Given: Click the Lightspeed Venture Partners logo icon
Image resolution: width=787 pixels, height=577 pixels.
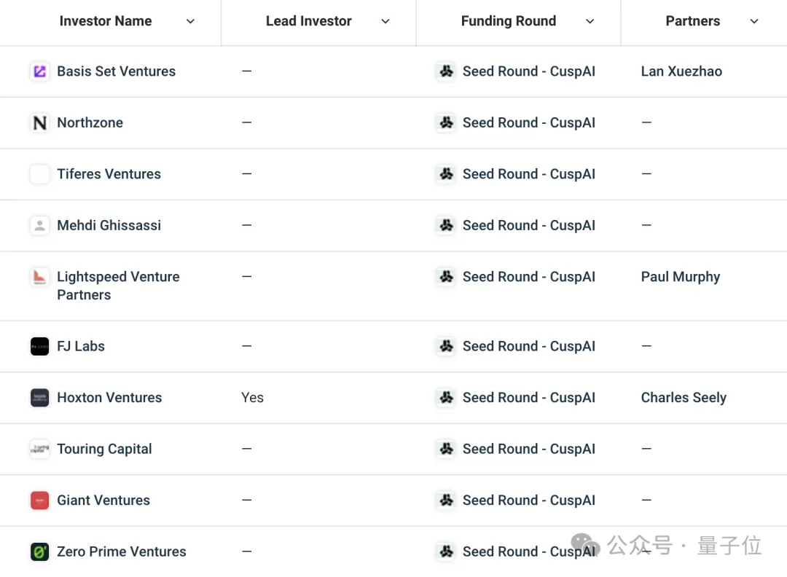Looking at the screenshot, I should point(39,277).
